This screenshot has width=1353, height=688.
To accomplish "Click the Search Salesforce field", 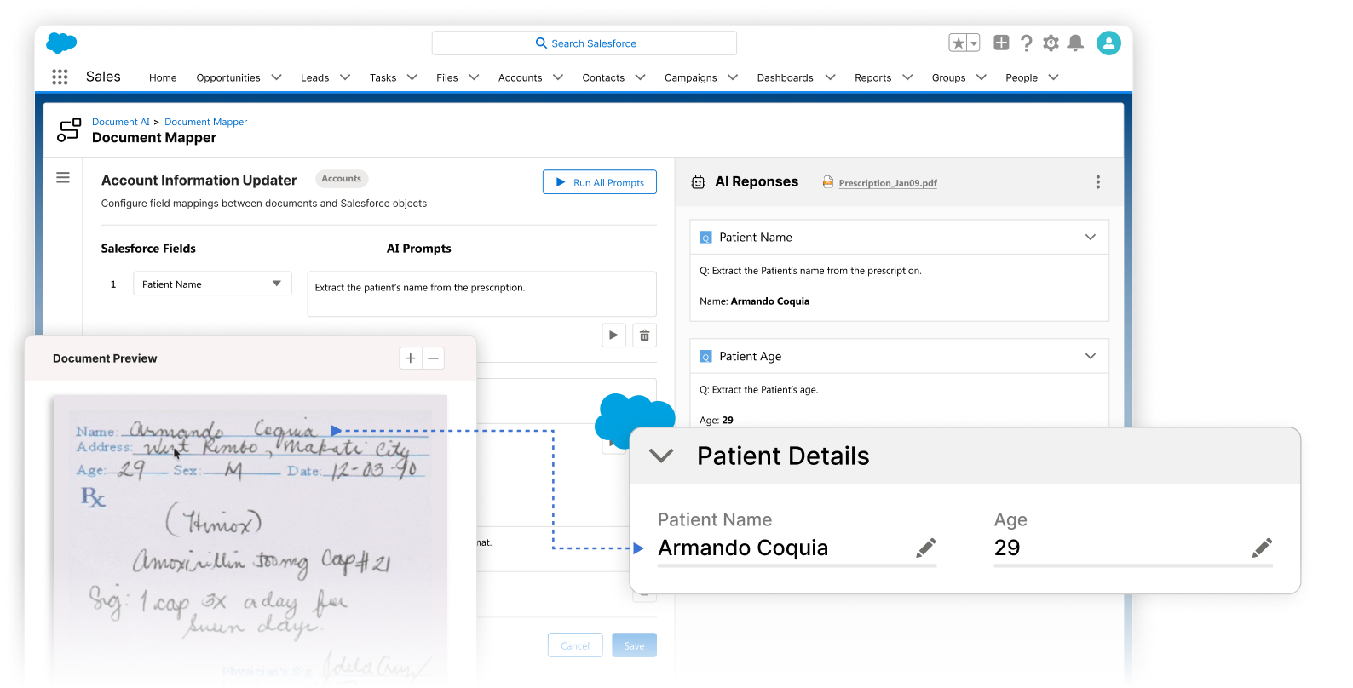I will (584, 43).
